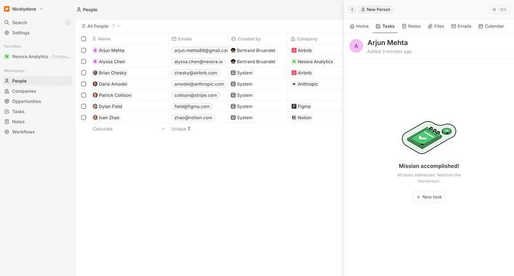This screenshot has height=276, width=514.
Task: Switch to the Notes tab in side panel
Action: click(411, 26)
